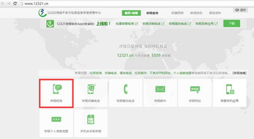
Task: Reload the page with the refresh icon
Action: pyautogui.click(x=15, y=3)
